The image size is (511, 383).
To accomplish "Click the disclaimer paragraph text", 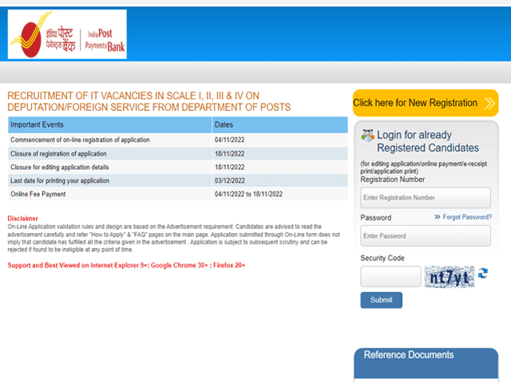I will tap(174, 238).
